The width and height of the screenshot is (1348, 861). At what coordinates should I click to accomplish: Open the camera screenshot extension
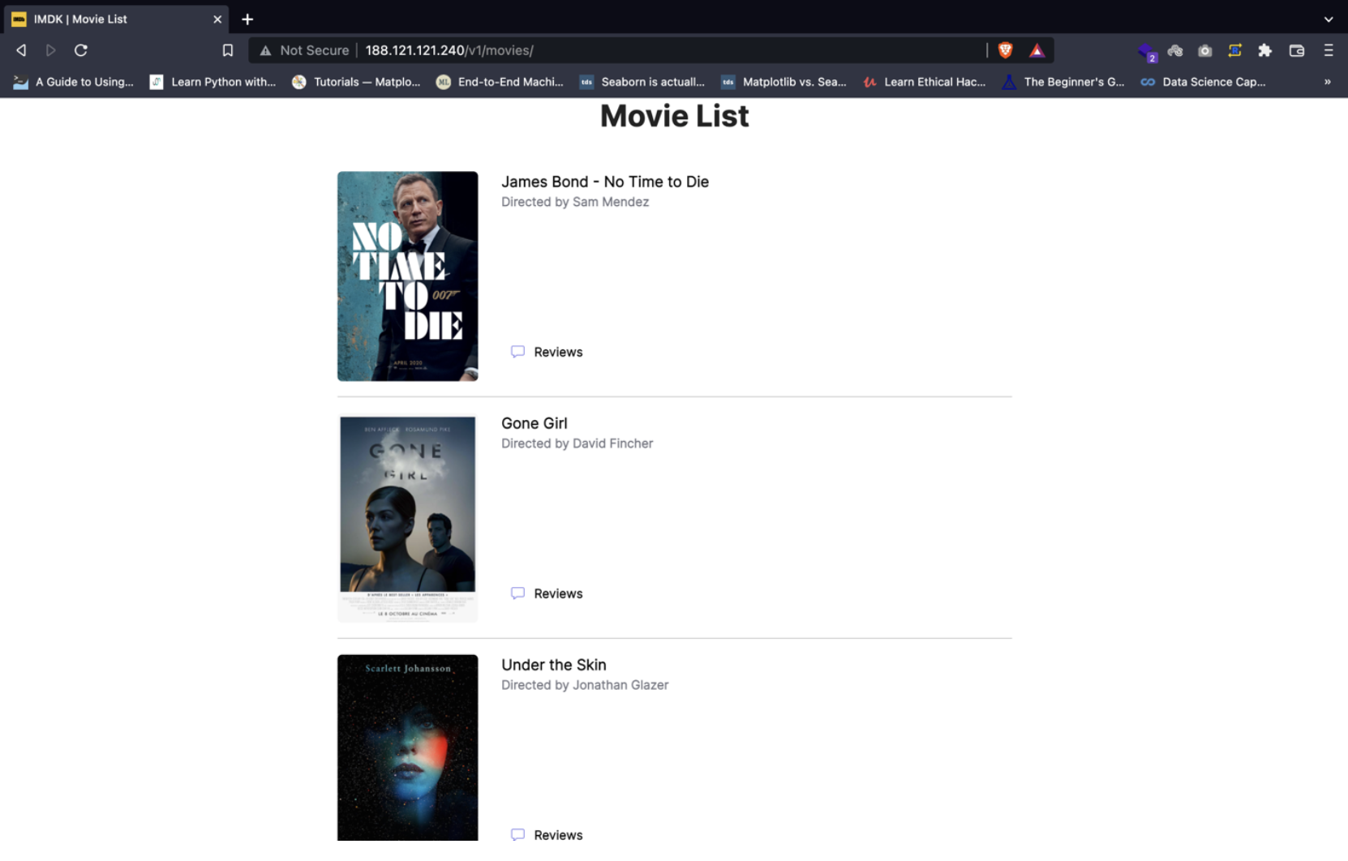point(1205,50)
